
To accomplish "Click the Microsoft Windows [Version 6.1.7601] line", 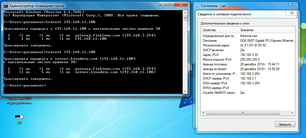I will click(x=44, y=12).
